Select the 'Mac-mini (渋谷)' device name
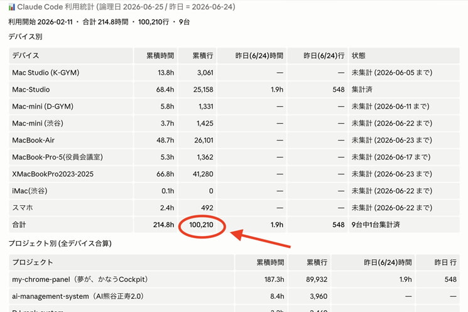468x312 pixels. point(38,123)
